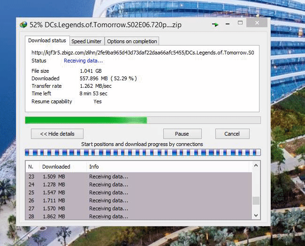305x246 pixels.
Task: Select connection row 27 with 1.570 MB
Action: pos(139,208)
